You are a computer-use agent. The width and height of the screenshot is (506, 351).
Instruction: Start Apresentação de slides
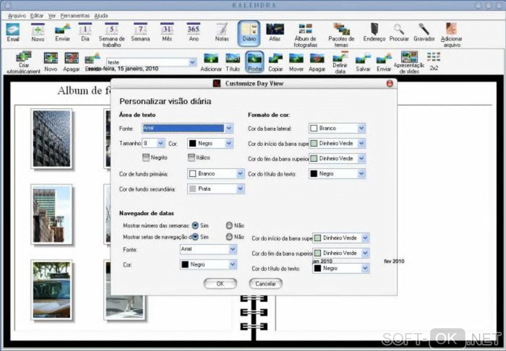pyautogui.click(x=409, y=62)
